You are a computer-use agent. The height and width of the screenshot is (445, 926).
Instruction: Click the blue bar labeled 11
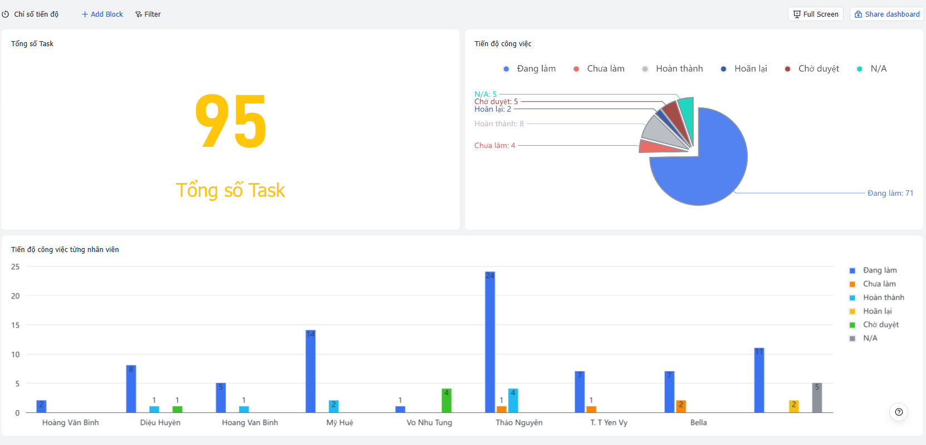click(759, 380)
